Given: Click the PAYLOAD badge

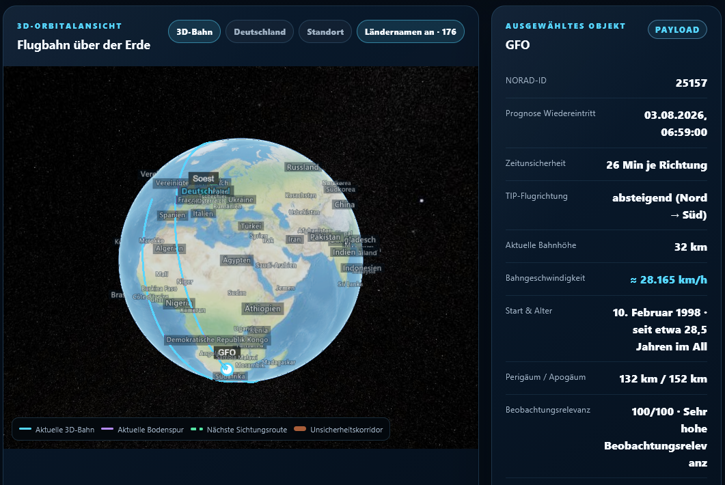Looking at the screenshot, I should coord(677,29).
